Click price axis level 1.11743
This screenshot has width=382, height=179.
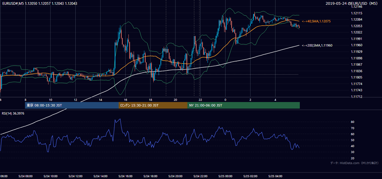pyautogui.click(x=357, y=90)
